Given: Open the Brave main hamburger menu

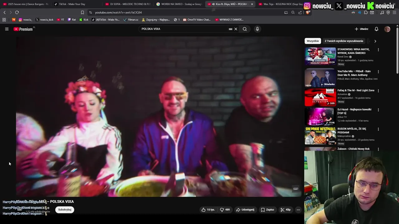Looking at the screenshot, I should 395,12.
